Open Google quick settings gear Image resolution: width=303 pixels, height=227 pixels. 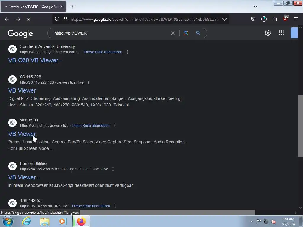pos(267,33)
